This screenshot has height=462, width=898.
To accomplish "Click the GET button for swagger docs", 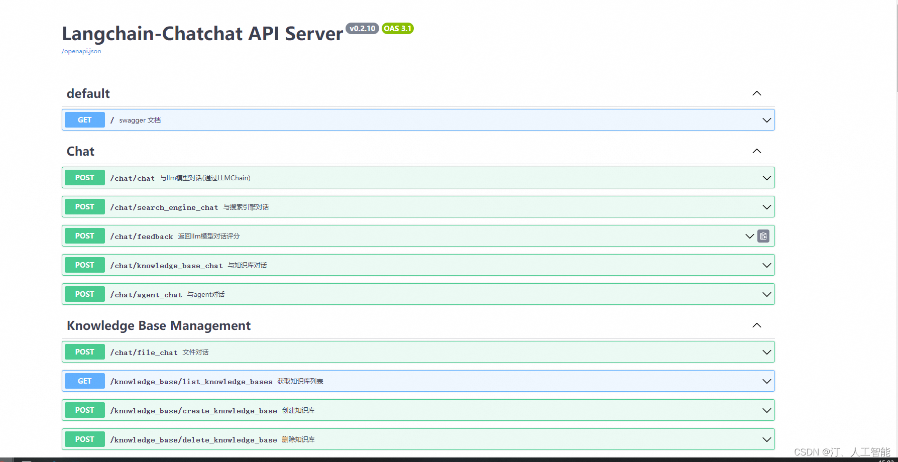I will point(85,120).
